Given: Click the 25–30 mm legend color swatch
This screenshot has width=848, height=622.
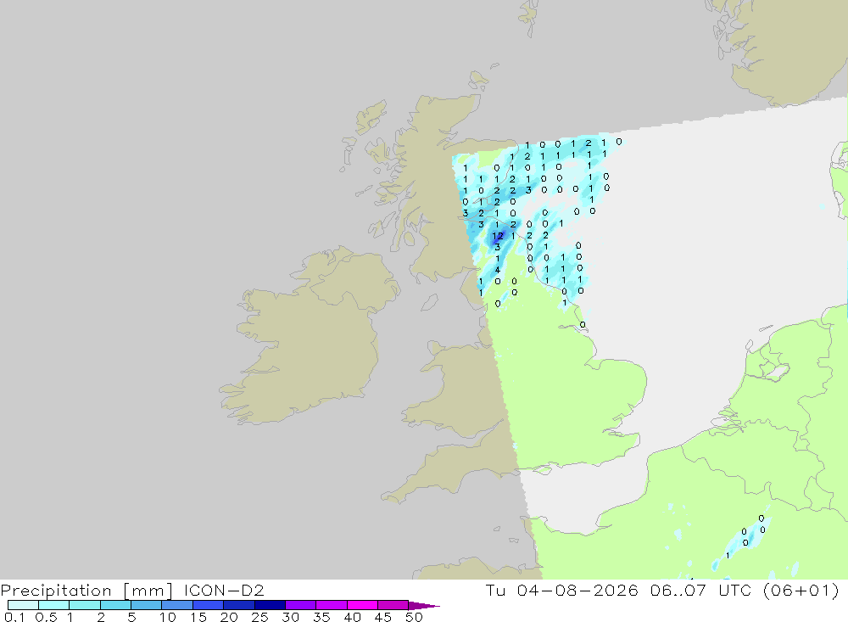Looking at the screenshot, I should coord(270,605).
